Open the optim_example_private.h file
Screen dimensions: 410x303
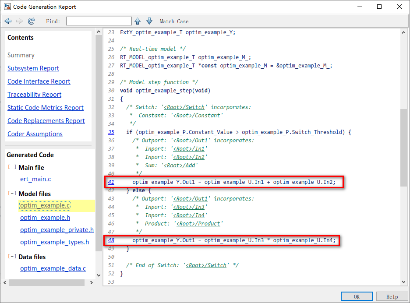[57, 230]
